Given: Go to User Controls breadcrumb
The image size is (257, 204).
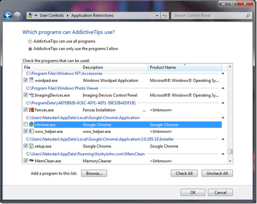Looking at the screenshot, I should [x=52, y=15].
